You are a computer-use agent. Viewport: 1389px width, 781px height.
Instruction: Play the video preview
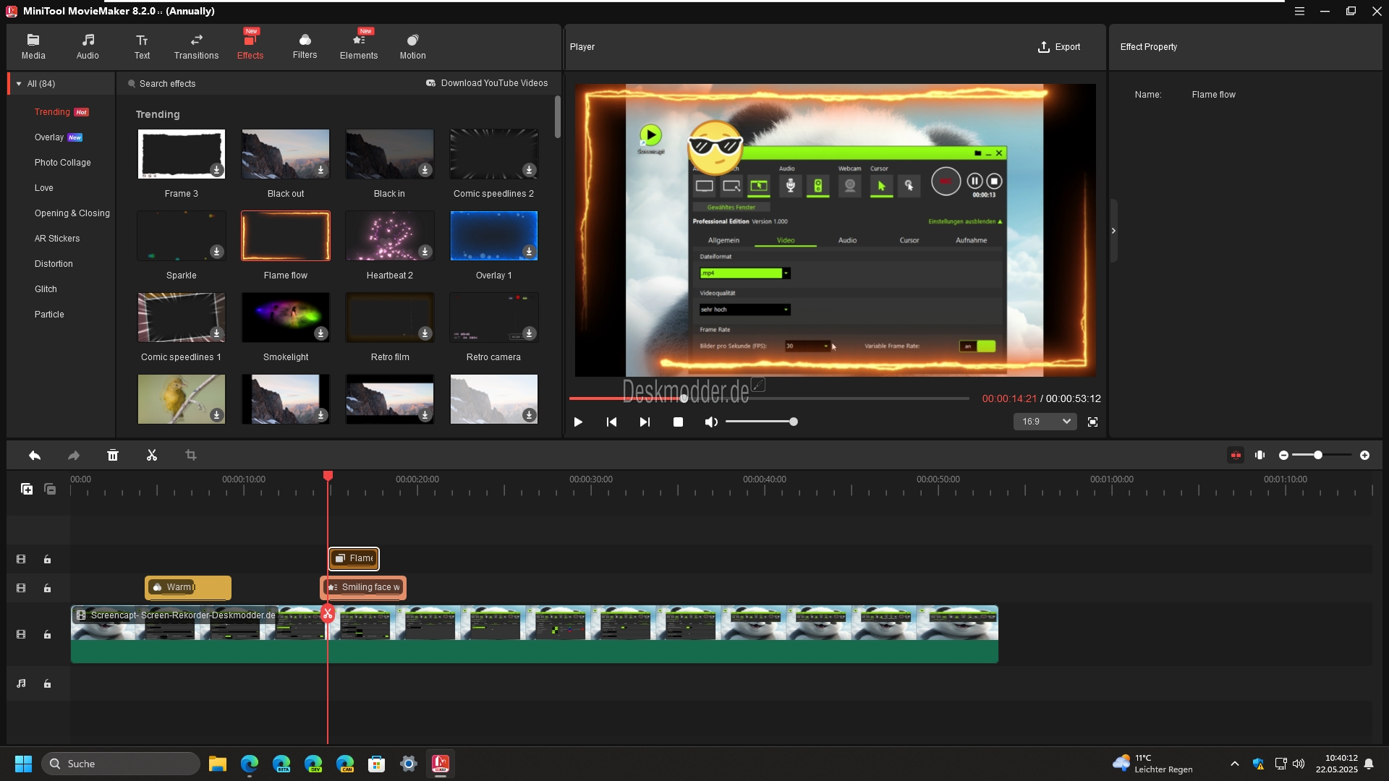(578, 422)
